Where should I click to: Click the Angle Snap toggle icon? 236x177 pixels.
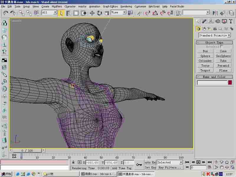[155, 13]
